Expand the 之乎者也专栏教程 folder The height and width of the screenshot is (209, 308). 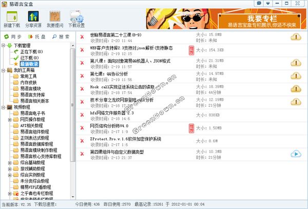pyautogui.click(x=10, y=194)
